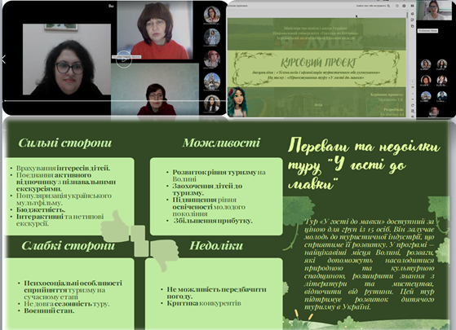Screen dimensions: 456x330
Task: Open the topmost tool icon in the viewer's right rail
Action: [x=413, y=14]
